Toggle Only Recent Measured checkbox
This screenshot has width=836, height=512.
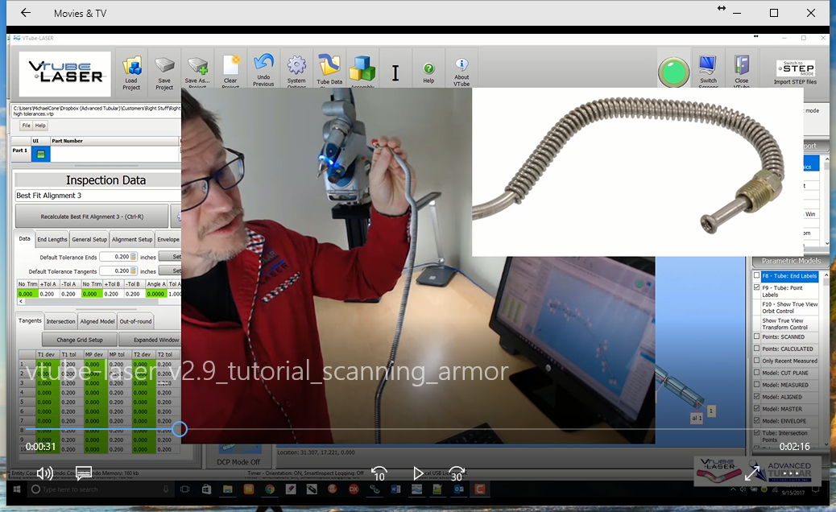pos(756,361)
